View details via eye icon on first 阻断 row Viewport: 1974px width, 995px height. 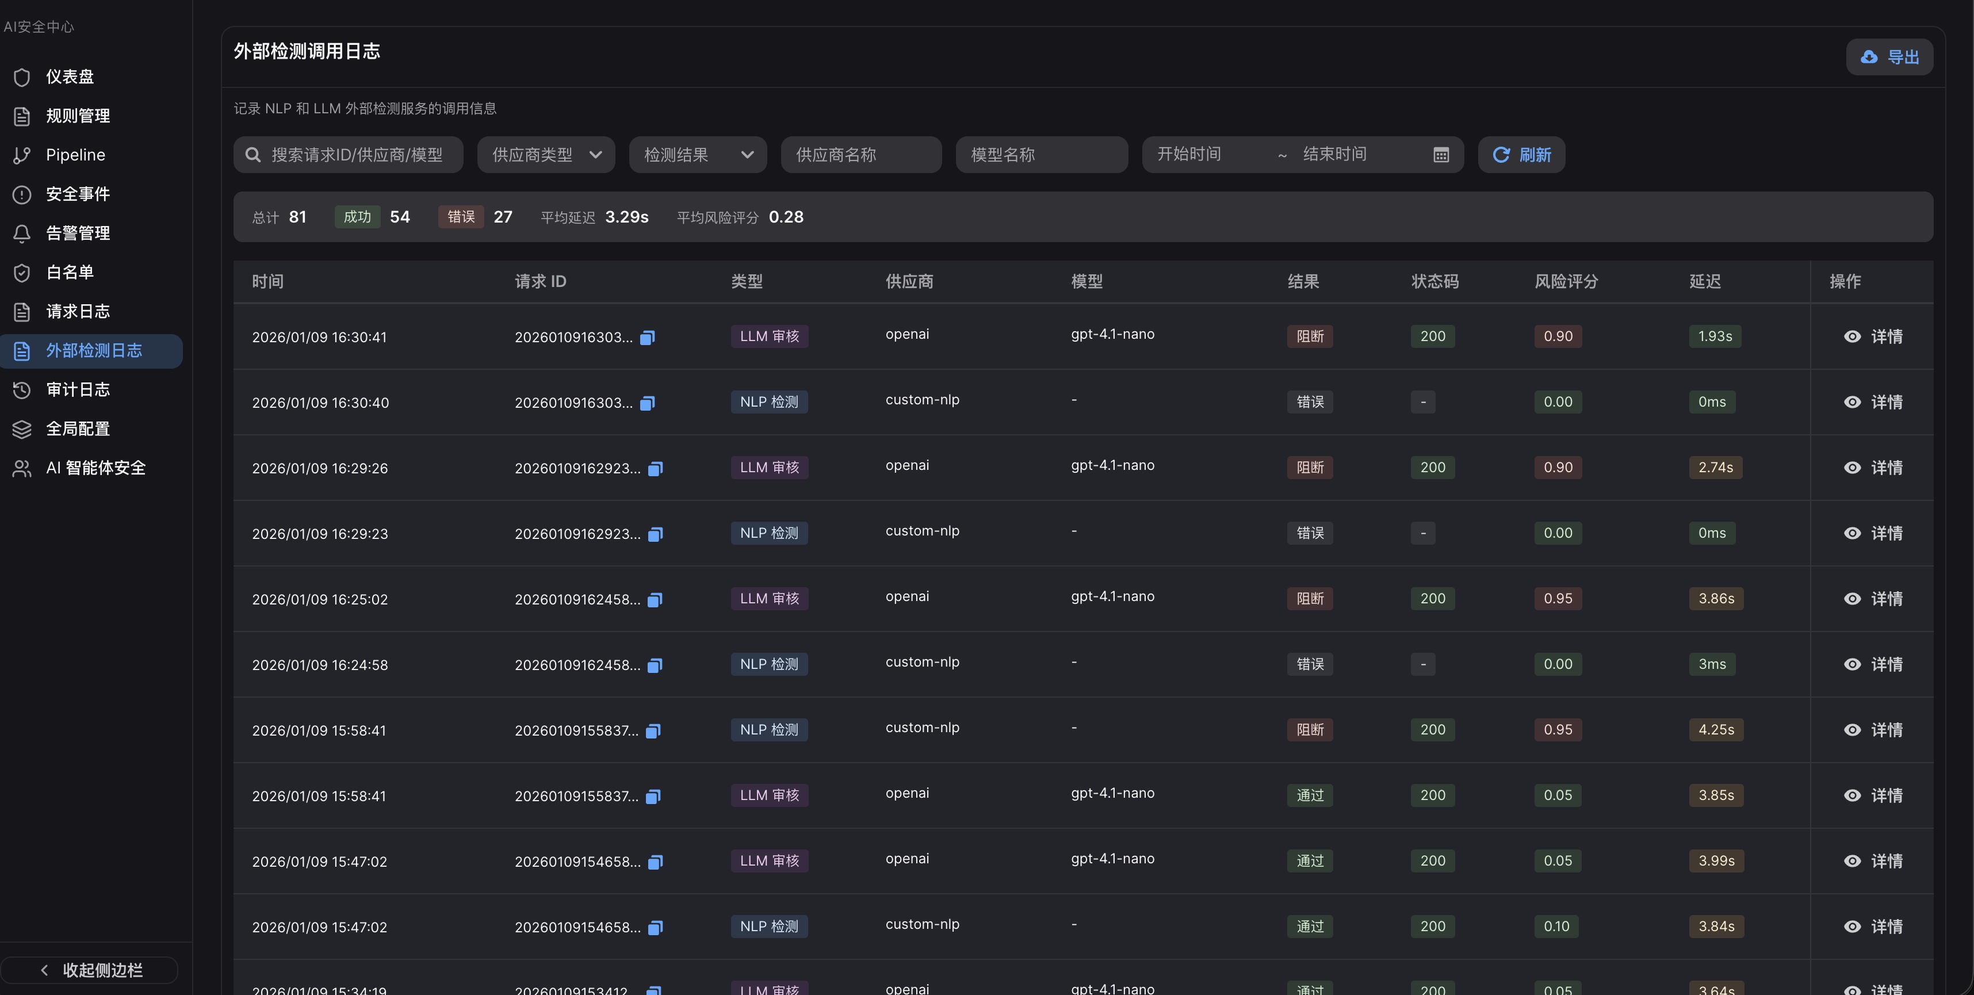[1853, 336]
